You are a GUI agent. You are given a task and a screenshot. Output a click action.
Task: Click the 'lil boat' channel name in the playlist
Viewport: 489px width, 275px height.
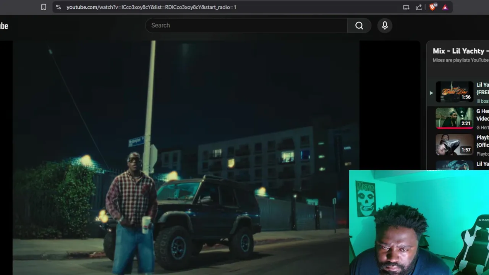click(x=483, y=101)
